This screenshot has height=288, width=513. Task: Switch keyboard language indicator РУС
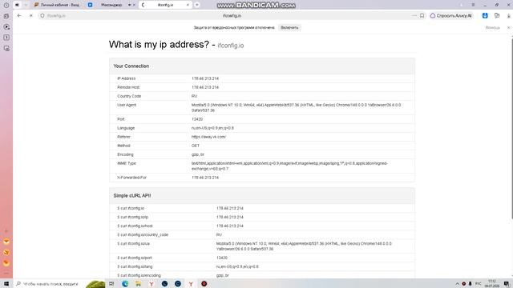(x=479, y=284)
